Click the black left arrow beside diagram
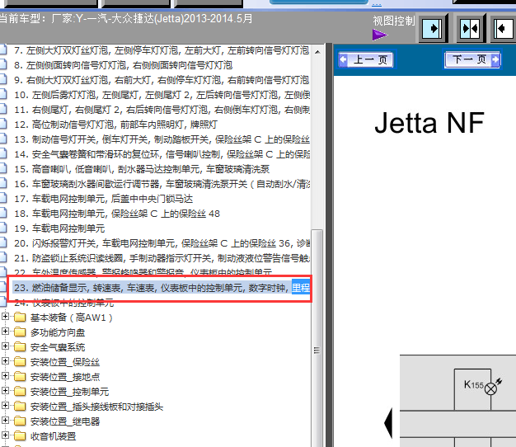Viewport: 516px width, 447px height. point(388,422)
